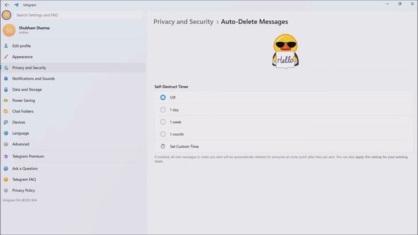The height and width of the screenshot is (235, 418).
Task: Click the Appearance brush icon
Action: 6,57
